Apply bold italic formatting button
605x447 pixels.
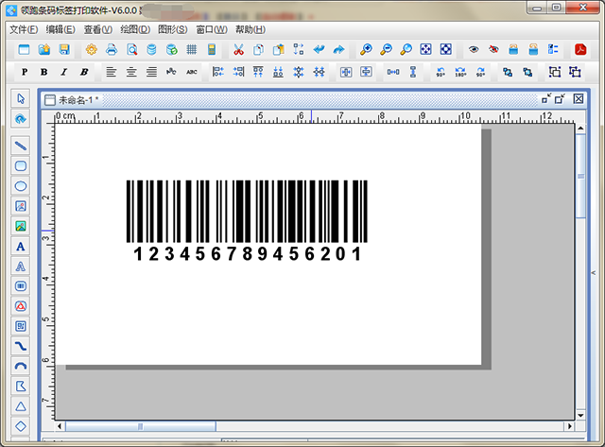[x=84, y=72]
